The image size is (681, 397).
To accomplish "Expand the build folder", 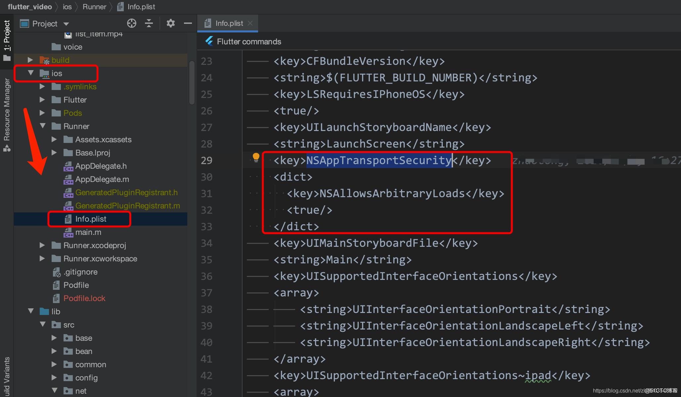I will point(30,60).
